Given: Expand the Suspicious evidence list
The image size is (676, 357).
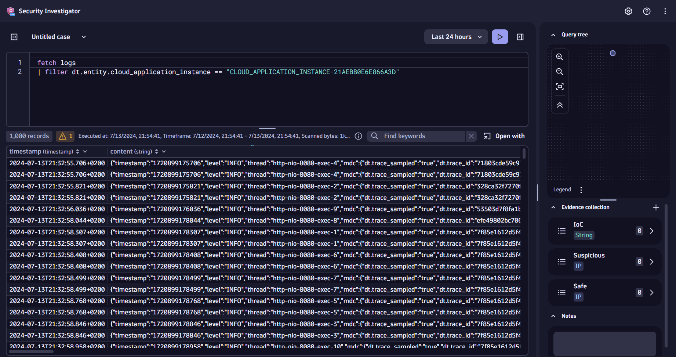Looking at the screenshot, I should [652, 262].
